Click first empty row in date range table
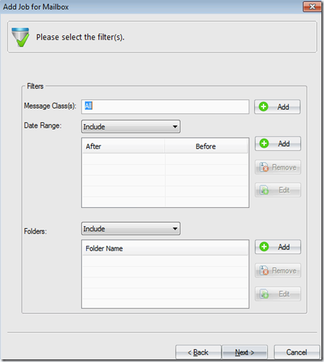Viewport: 324px width, 362px height. (165, 159)
